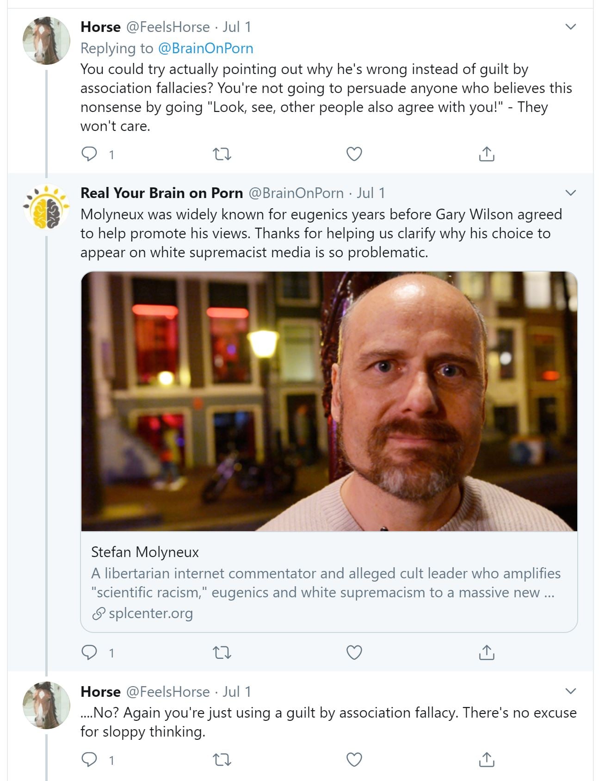Like Horse's sloppy thinking tweet
The height and width of the screenshot is (781, 611).
(354, 760)
